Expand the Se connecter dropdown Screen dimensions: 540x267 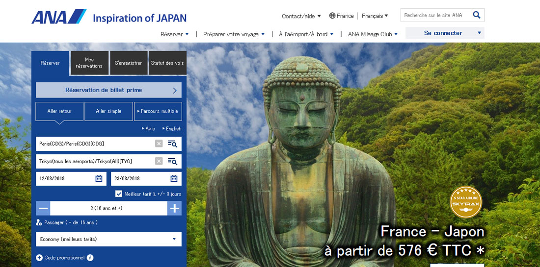tap(445, 33)
